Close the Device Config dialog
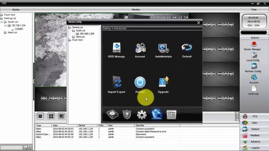This screenshot has width=269, height=151. pos(198,23)
